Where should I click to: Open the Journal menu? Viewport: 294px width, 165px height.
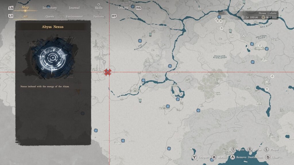click(74, 8)
